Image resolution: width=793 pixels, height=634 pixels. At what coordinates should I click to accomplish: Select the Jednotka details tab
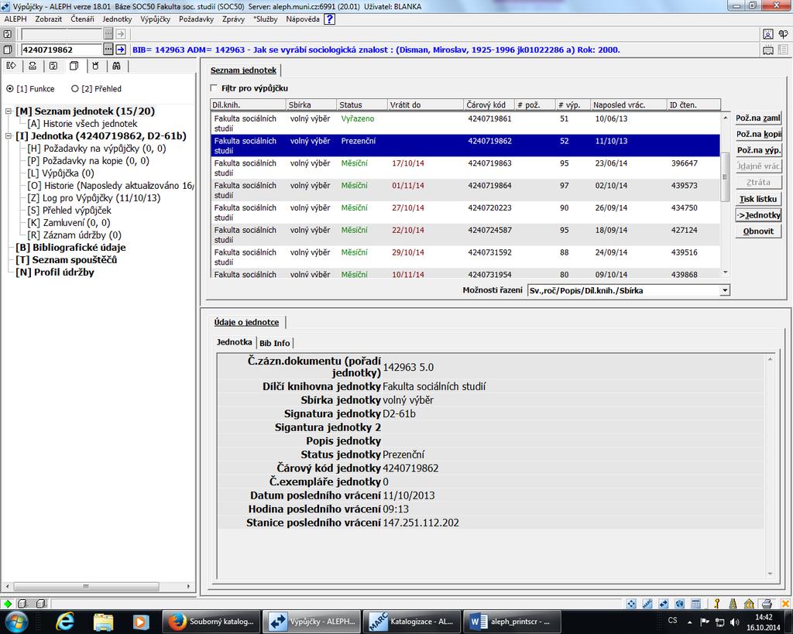click(234, 342)
